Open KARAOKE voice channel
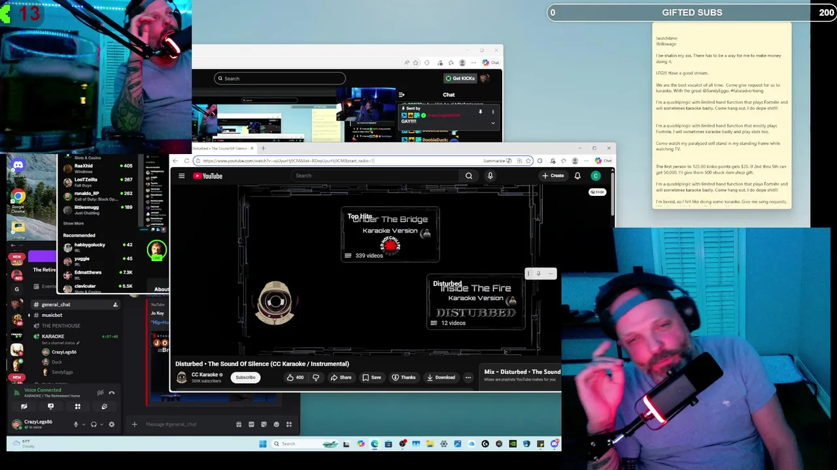 tap(75, 336)
